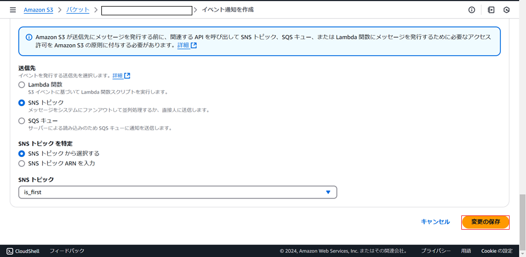Select the SNS トピック destination radio
Image resolution: width=526 pixels, height=257 pixels.
21,103
